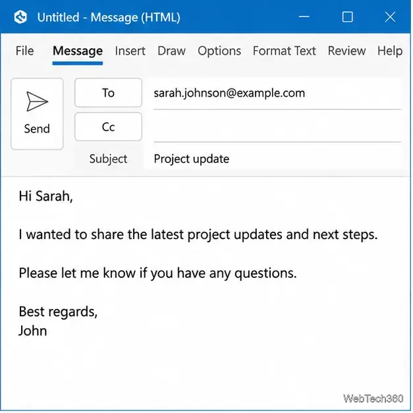
Task: Click the Subject field with Project update
Action: click(277, 159)
